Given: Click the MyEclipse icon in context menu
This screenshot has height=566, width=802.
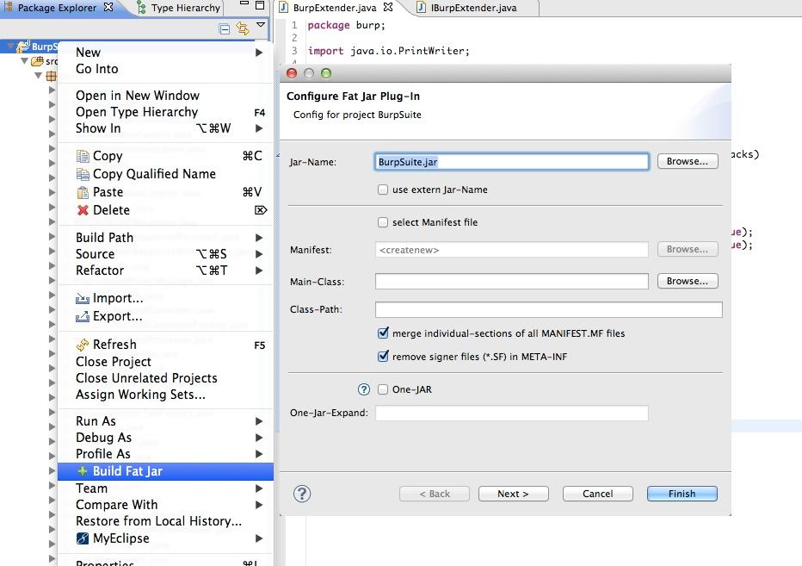Looking at the screenshot, I should [x=83, y=538].
